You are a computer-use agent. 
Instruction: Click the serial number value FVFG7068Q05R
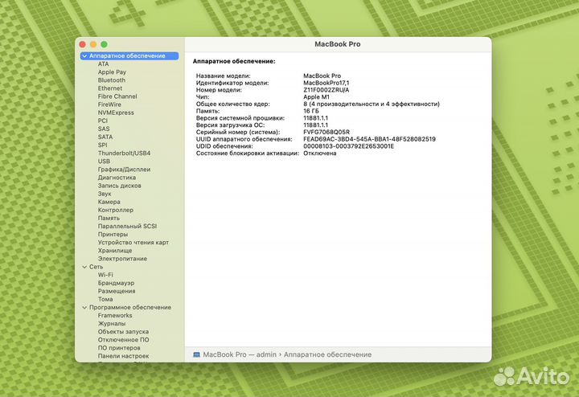(x=326, y=132)
